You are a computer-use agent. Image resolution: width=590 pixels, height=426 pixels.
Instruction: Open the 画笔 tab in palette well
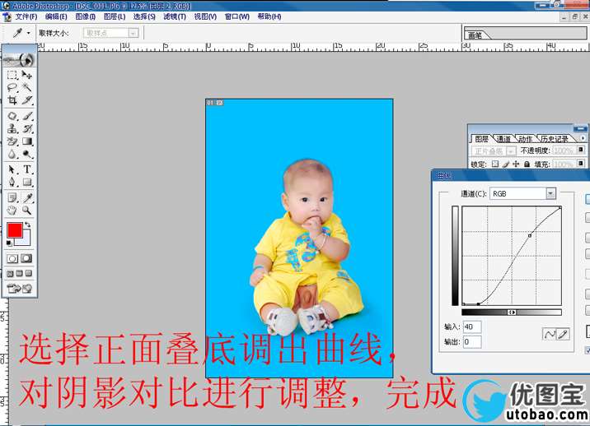tap(475, 35)
